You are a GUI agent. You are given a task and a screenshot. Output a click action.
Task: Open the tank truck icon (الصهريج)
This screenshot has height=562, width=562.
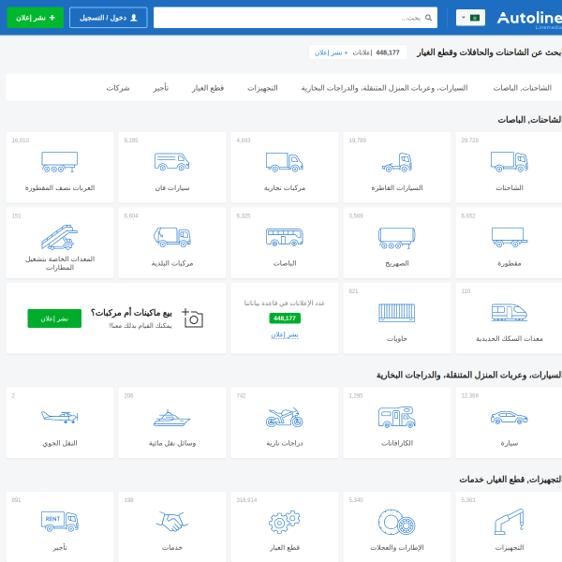(x=397, y=238)
